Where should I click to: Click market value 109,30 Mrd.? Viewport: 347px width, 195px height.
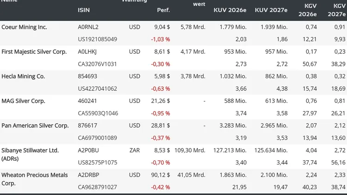click(x=190, y=150)
